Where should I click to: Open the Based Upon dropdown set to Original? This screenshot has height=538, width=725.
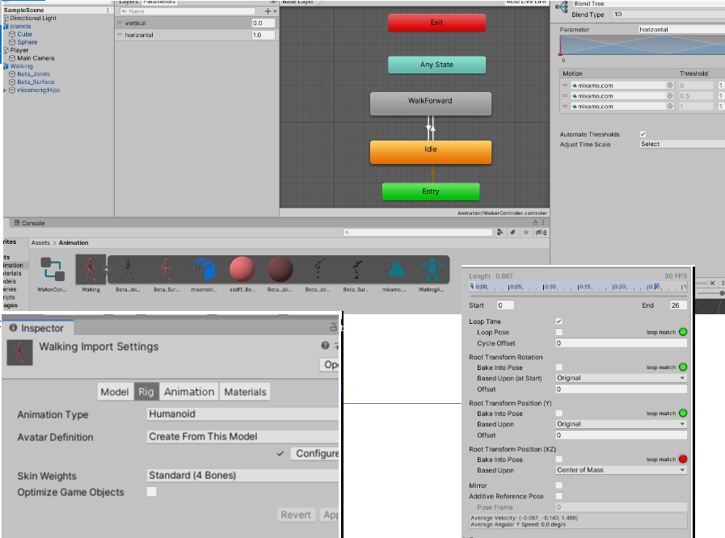click(x=621, y=423)
